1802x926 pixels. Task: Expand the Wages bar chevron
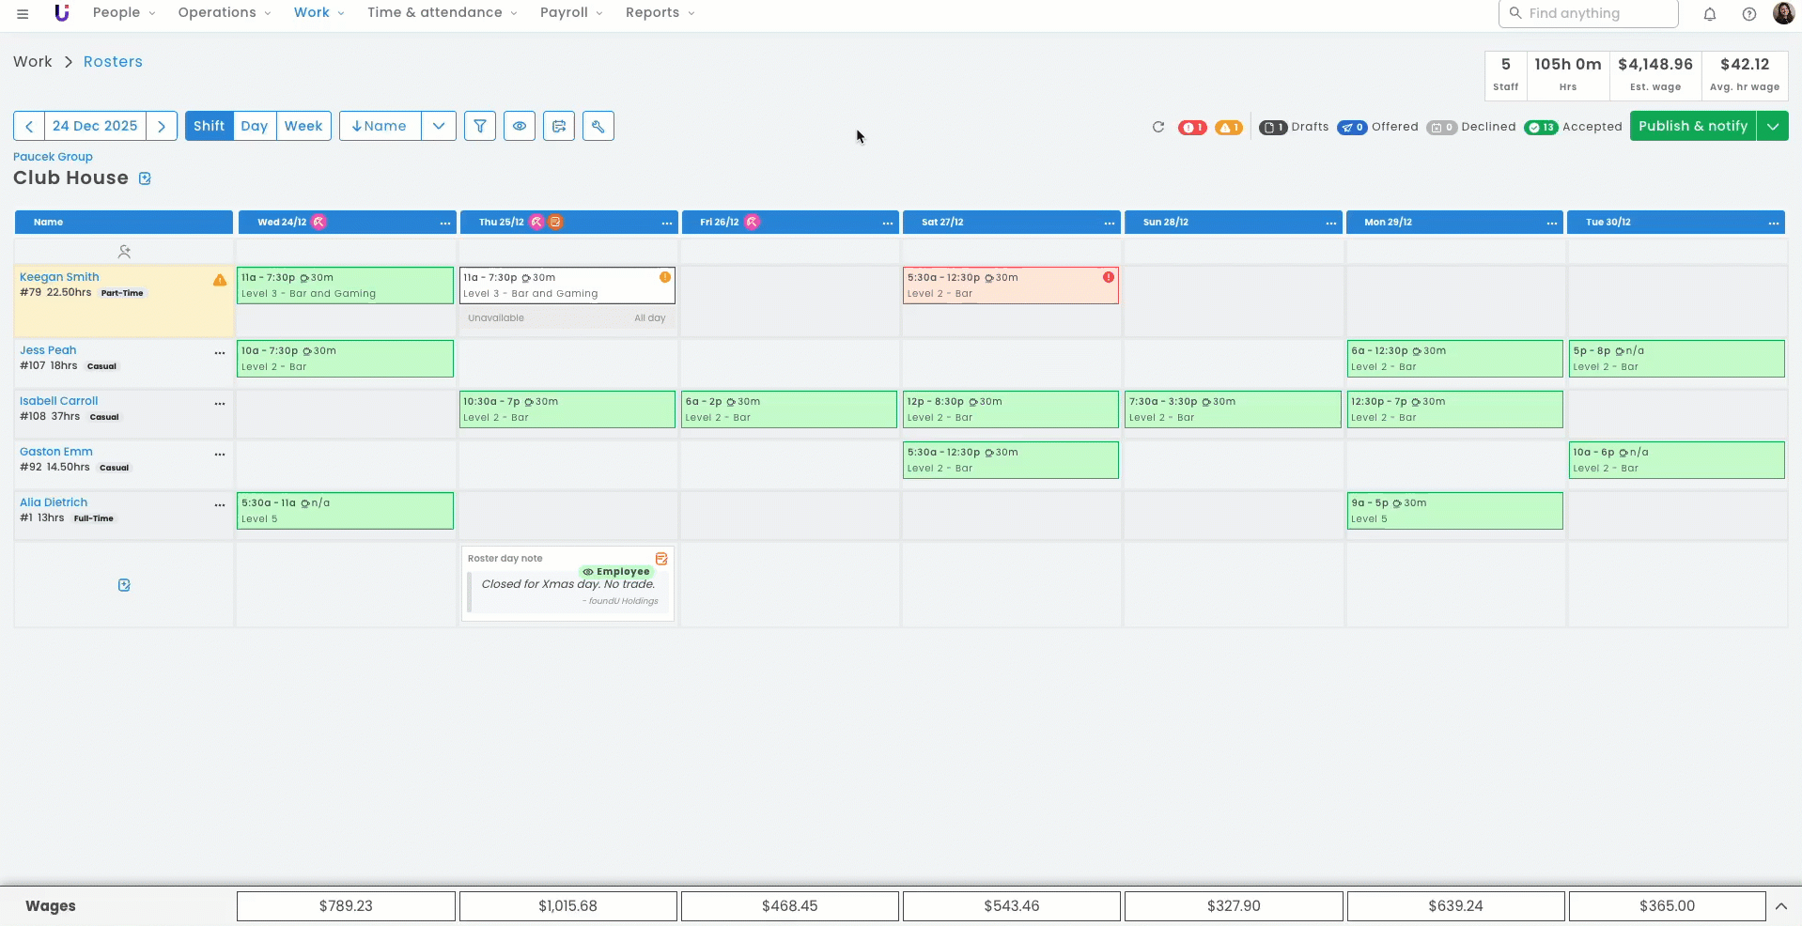(1780, 906)
